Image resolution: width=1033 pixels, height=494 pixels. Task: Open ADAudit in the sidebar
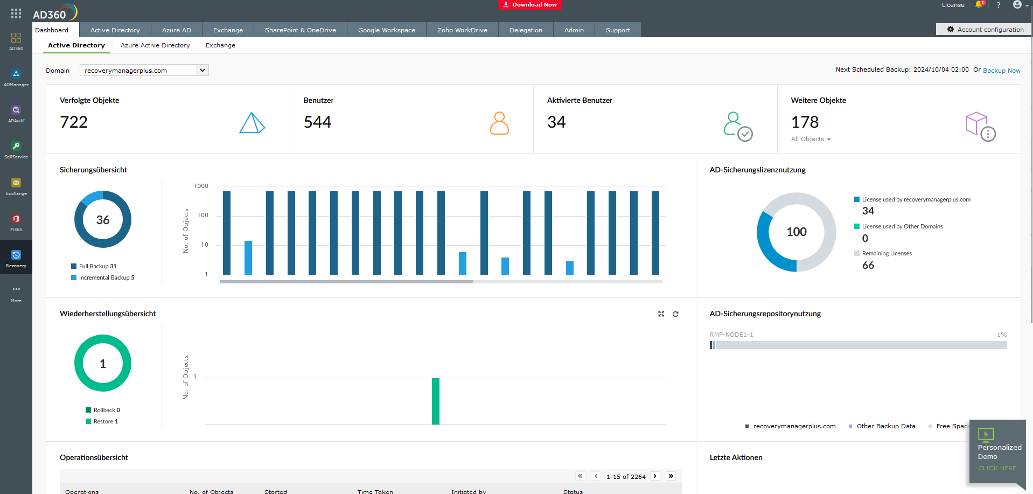point(16,114)
